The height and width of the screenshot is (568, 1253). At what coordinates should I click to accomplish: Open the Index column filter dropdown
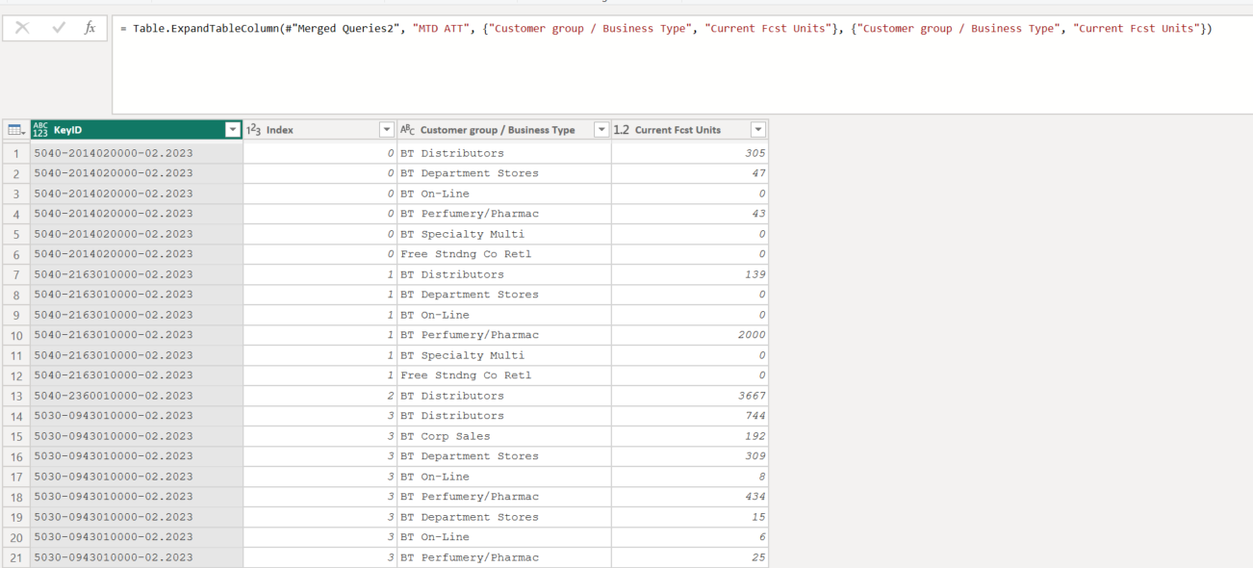pos(386,130)
